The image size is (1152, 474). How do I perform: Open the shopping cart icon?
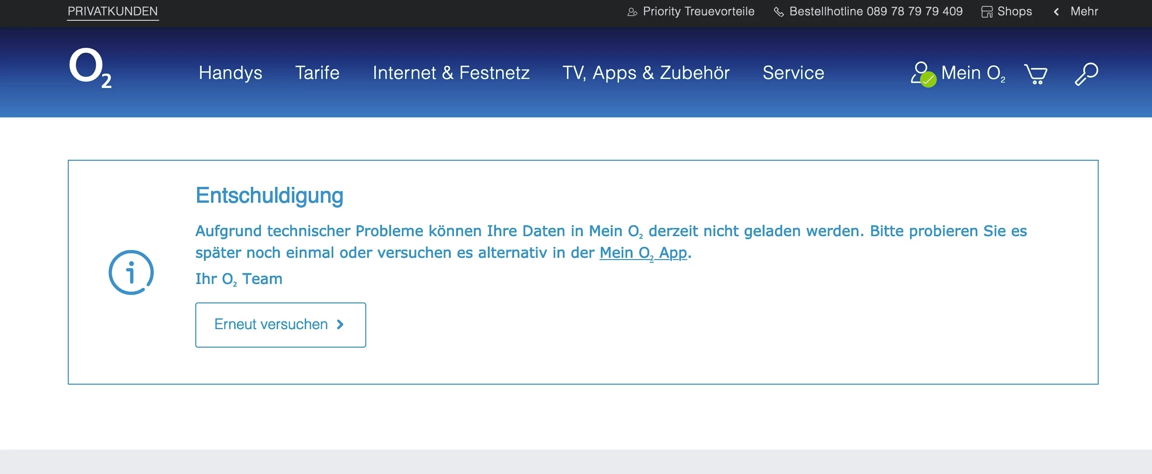(x=1035, y=74)
